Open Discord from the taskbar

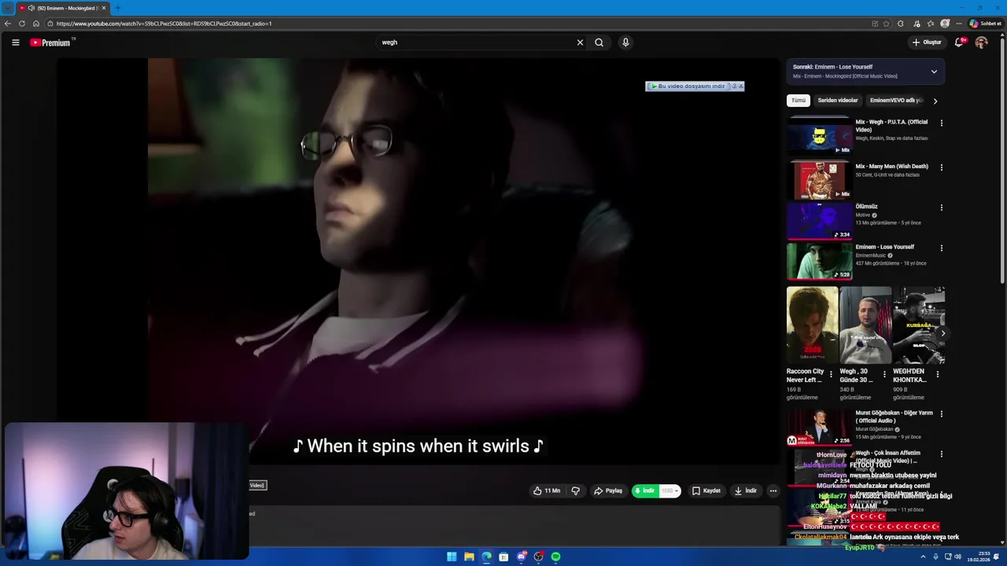521,557
